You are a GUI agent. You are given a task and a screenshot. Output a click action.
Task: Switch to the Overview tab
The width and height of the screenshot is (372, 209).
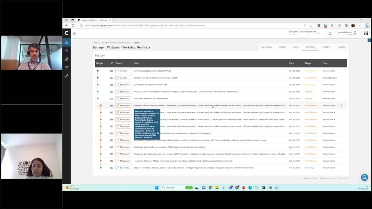pos(267,47)
